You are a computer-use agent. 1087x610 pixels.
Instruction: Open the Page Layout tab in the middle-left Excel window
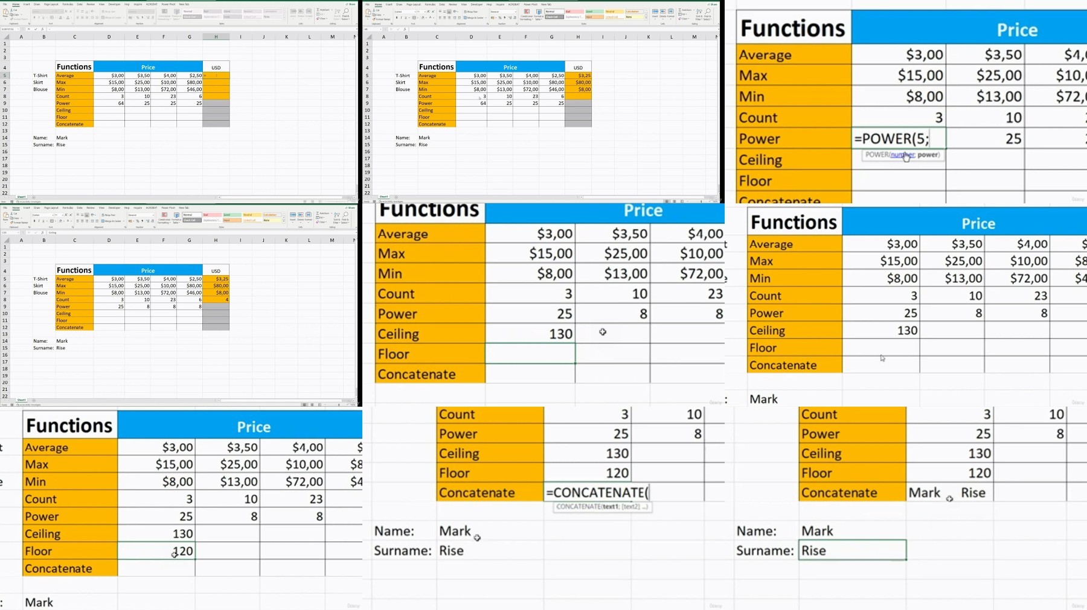pos(51,208)
